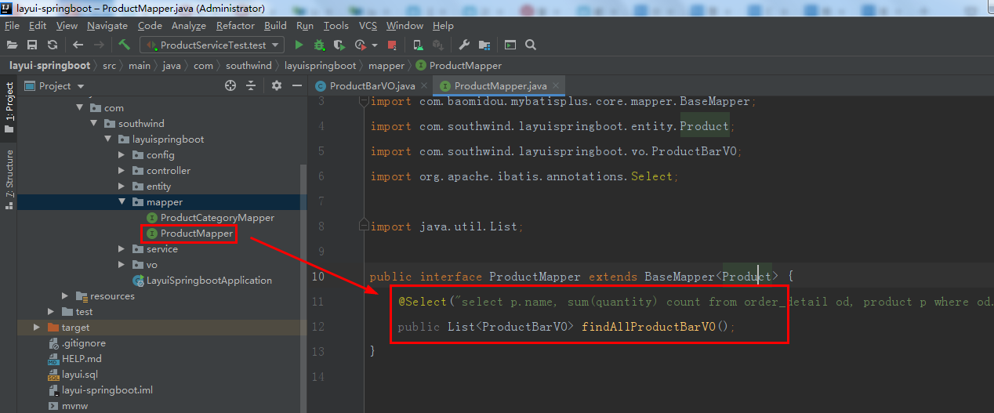The image size is (994, 413).
Task: Open the Navigate menu
Action: [x=107, y=26]
